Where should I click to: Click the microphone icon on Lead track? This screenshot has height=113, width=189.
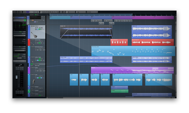coord(34,82)
